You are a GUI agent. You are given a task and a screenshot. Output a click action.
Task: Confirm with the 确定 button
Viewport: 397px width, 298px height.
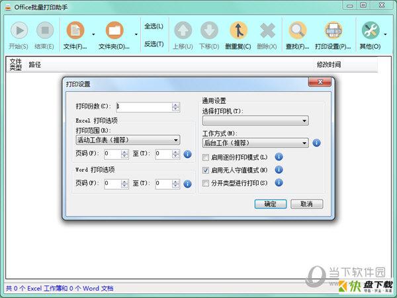(x=271, y=204)
